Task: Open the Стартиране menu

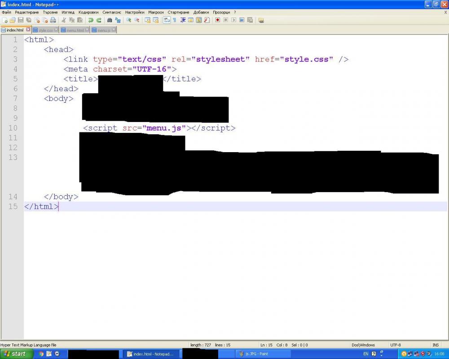Action: click(178, 12)
